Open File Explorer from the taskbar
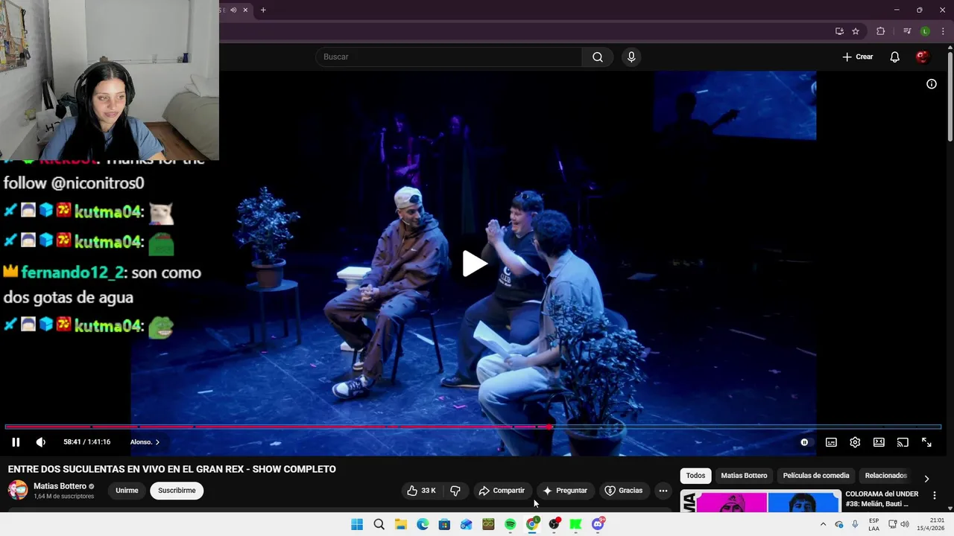The image size is (954, 536). tap(400, 524)
